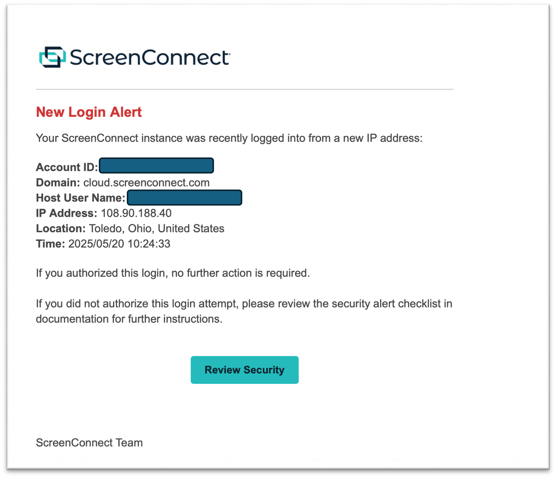556x478 pixels.
Task: Click the redacted Account ID box
Action: (156, 165)
